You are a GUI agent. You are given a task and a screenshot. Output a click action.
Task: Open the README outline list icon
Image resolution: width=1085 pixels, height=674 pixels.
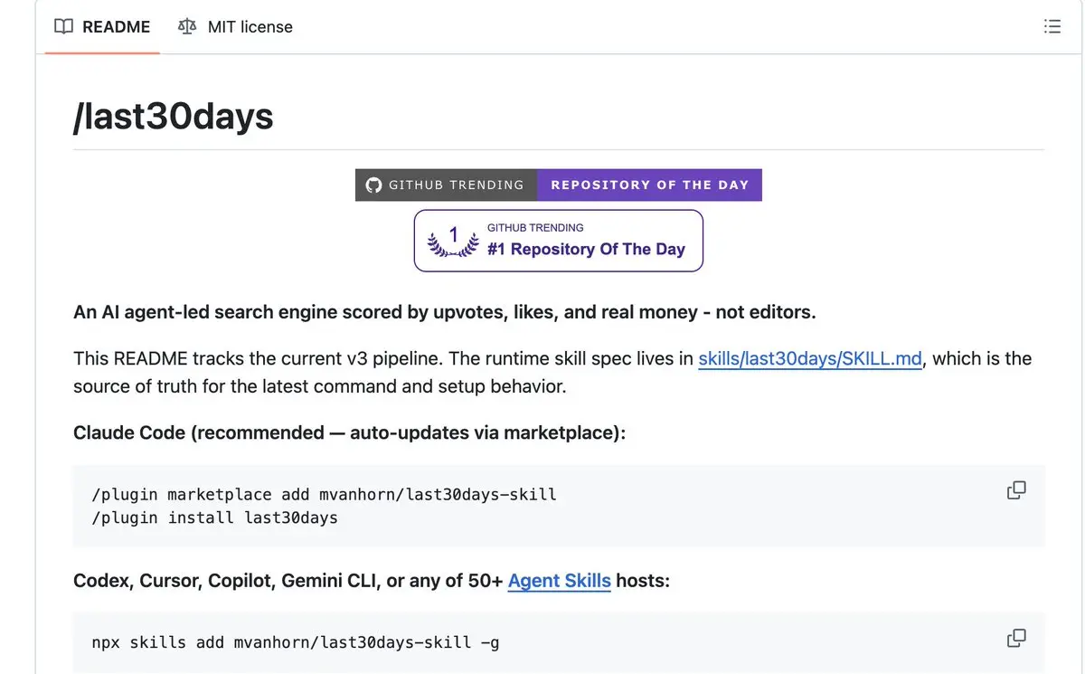coord(1052,27)
